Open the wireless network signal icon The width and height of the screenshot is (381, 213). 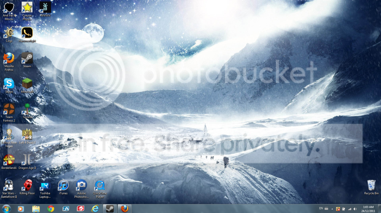[349, 209]
